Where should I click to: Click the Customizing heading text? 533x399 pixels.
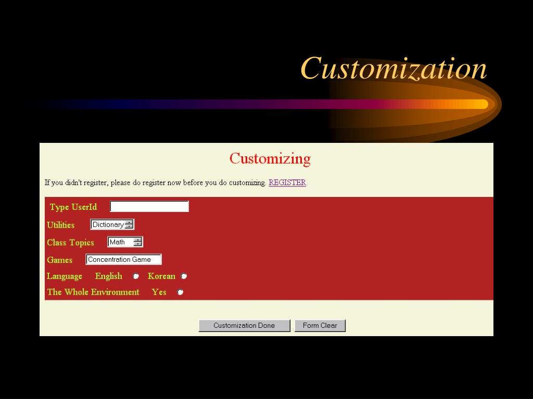coord(270,159)
